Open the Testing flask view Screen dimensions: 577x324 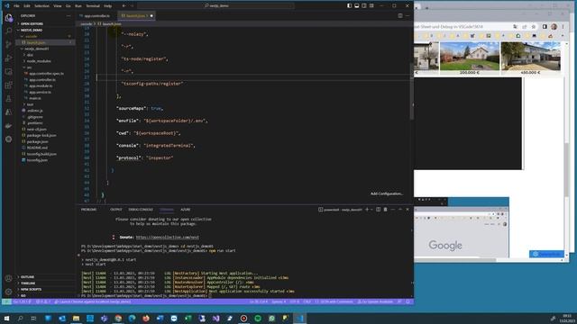pos(8,98)
